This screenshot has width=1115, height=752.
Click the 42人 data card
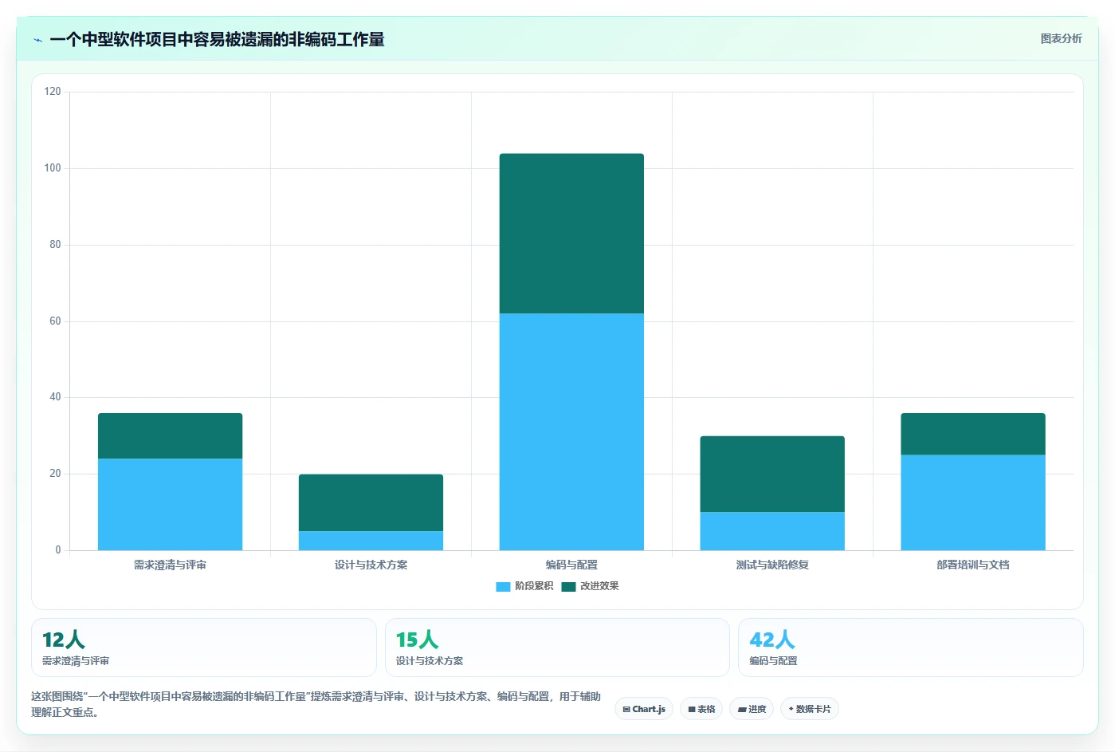[911, 648]
